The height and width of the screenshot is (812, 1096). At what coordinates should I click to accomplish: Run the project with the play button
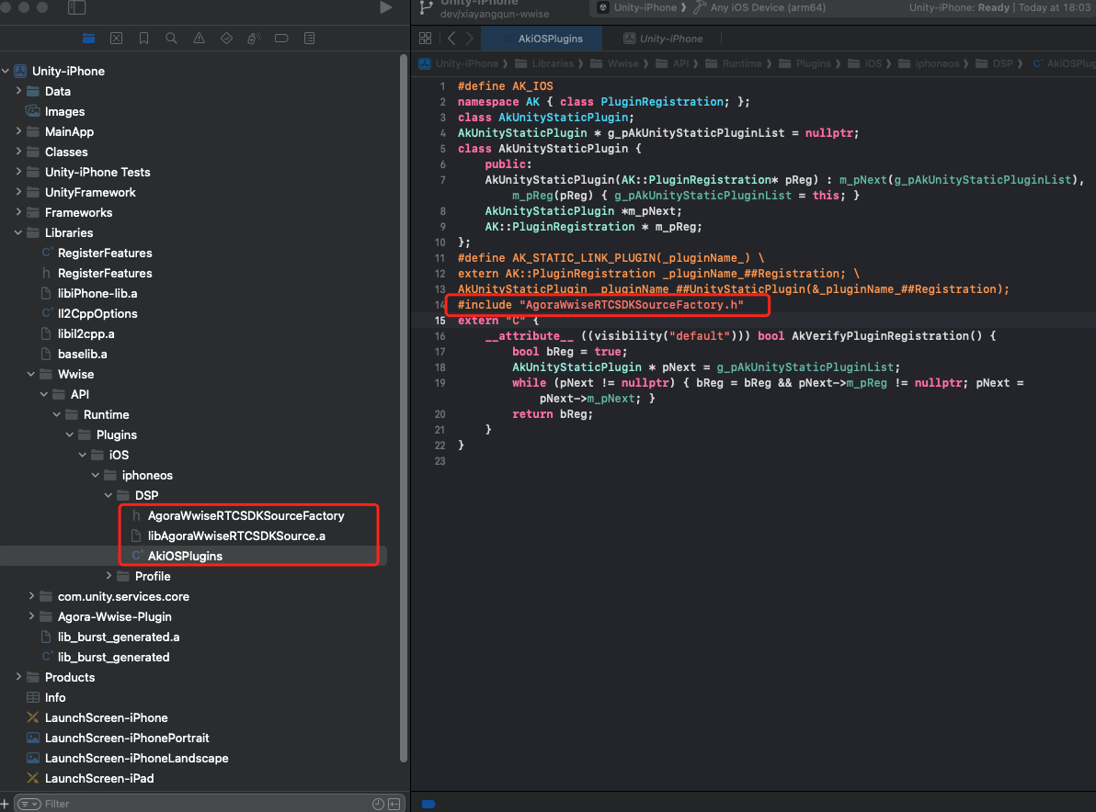click(385, 7)
